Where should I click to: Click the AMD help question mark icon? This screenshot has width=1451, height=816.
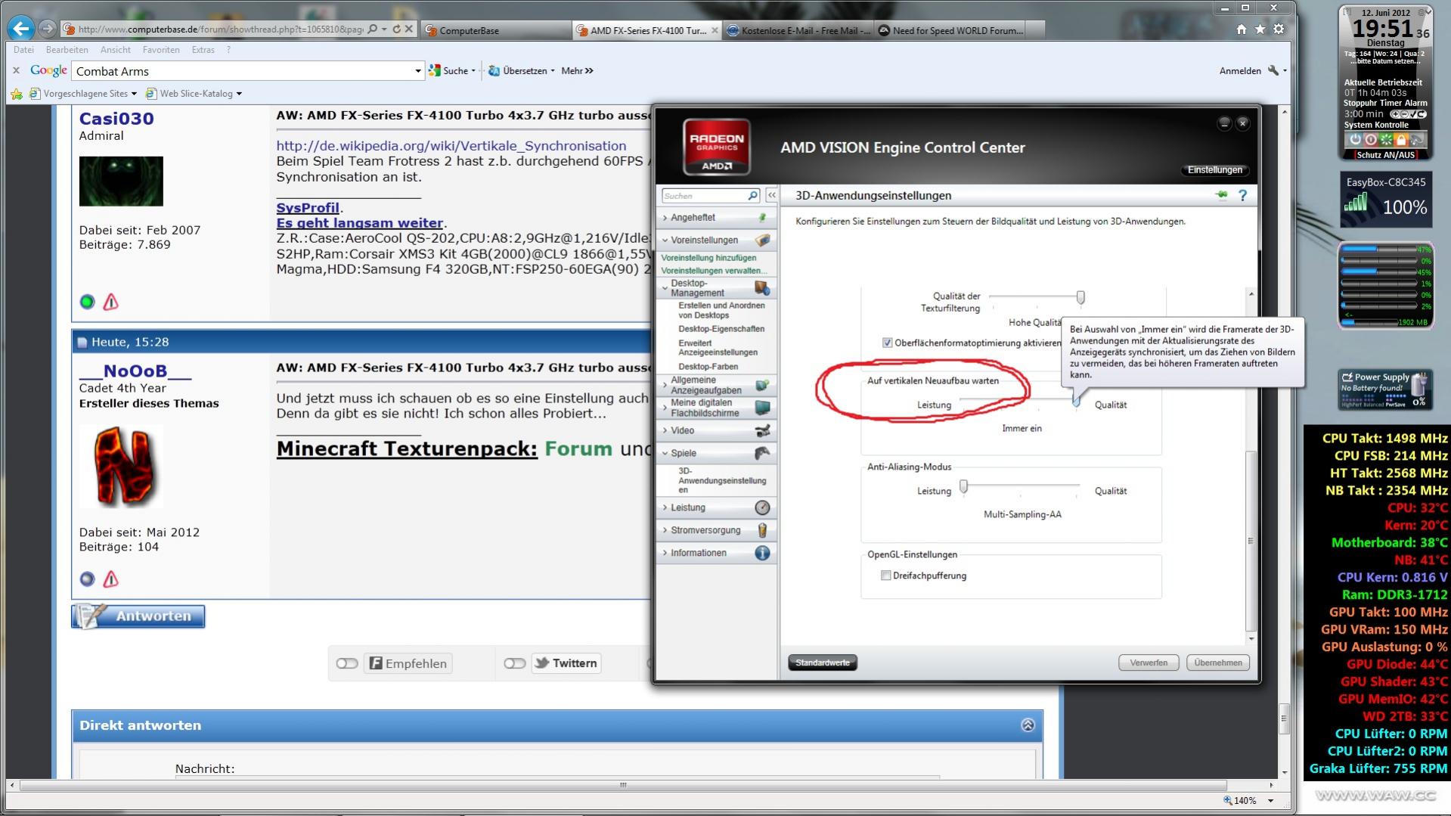pyautogui.click(x=1242, y=196)
